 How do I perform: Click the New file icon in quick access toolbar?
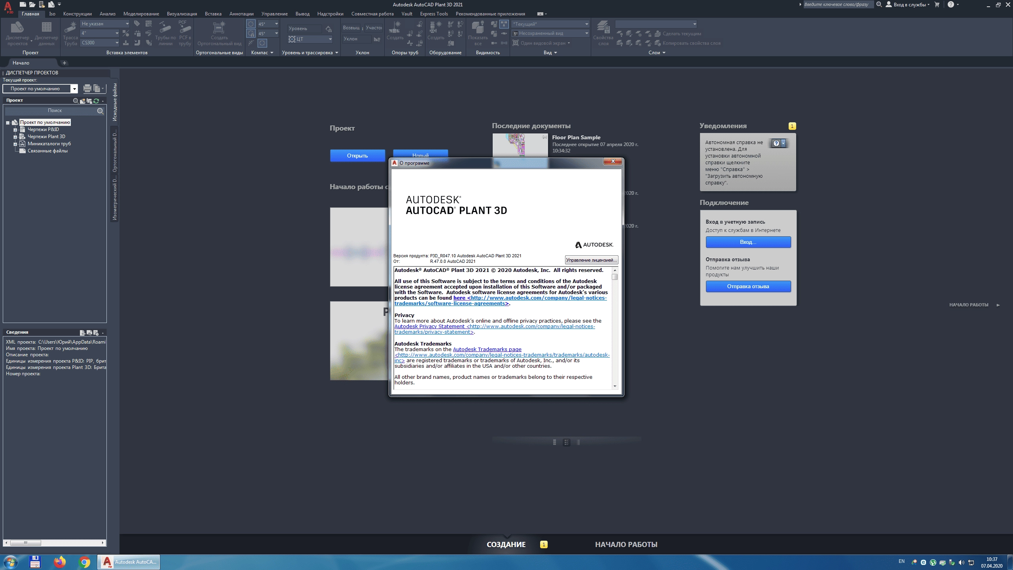click(x=23, y=4)
